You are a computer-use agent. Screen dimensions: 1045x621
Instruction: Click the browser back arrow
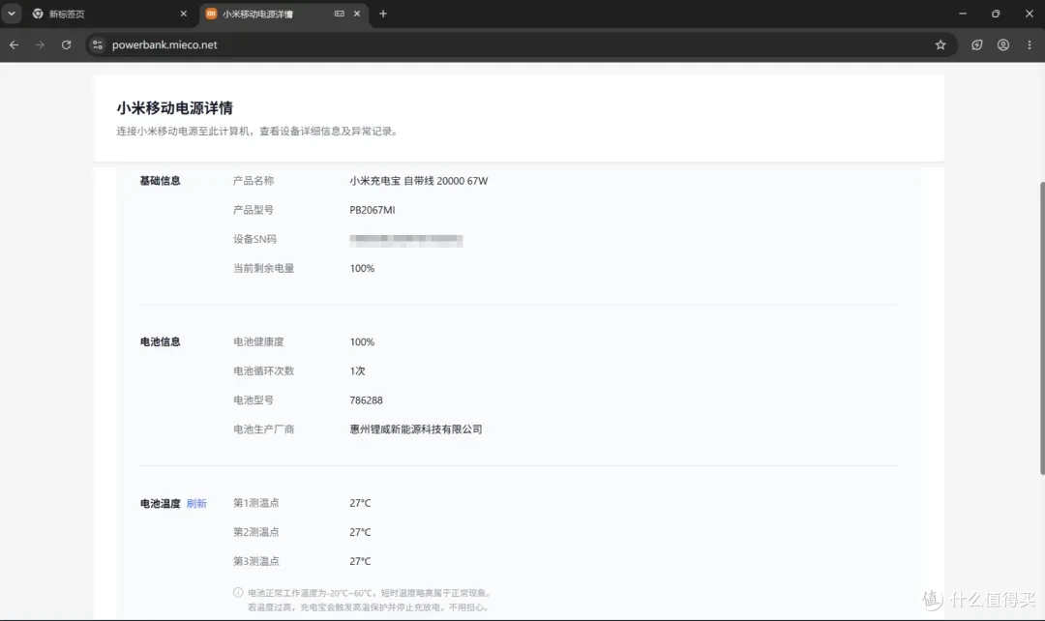click(14, 44)
